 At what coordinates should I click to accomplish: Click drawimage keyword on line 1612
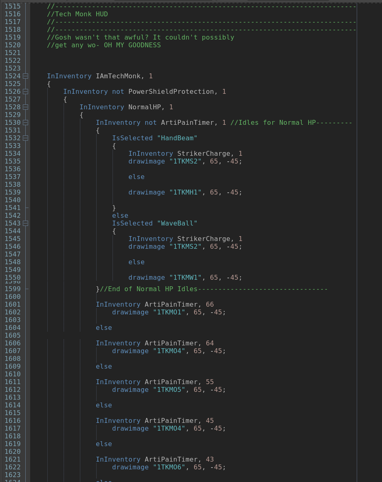point(130,390)
